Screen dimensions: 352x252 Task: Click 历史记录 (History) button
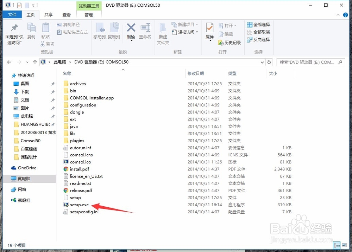pos(230,43)
